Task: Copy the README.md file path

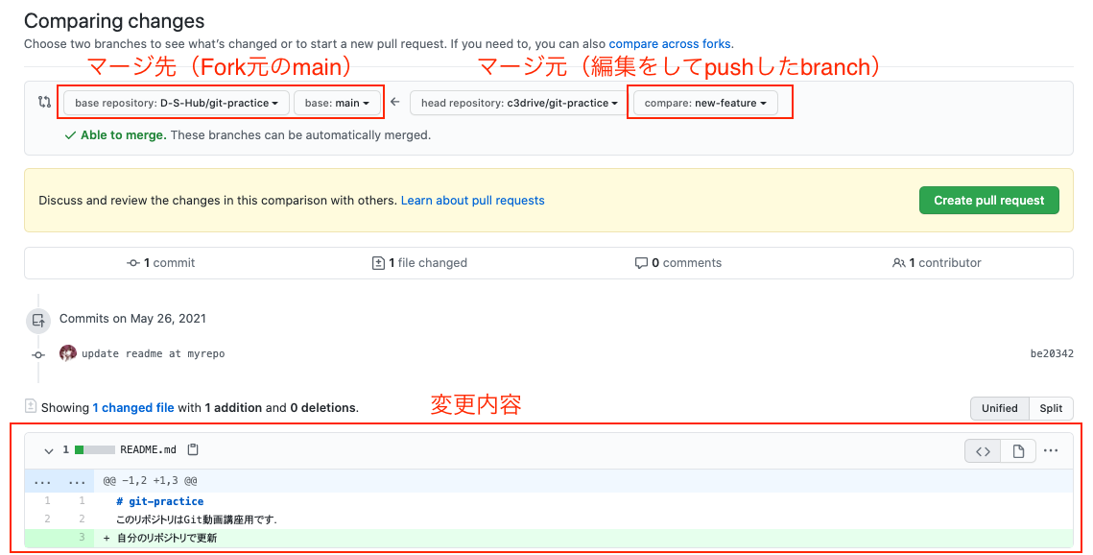Action: pyautogui.click(x=193, y=449)
